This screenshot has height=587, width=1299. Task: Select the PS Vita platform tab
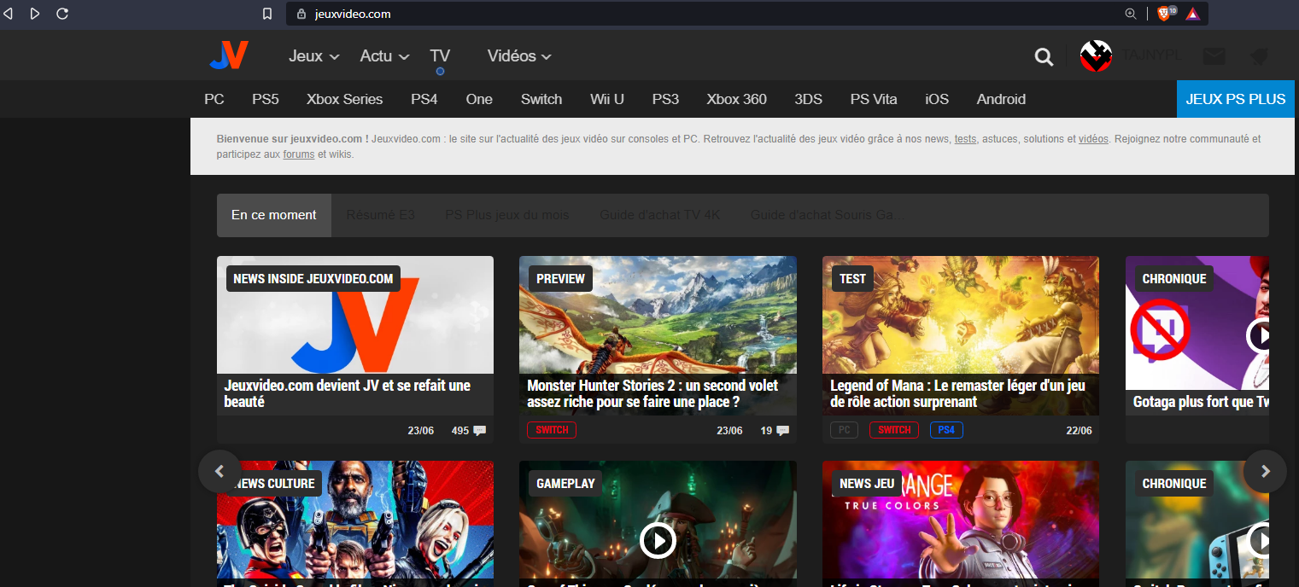pyautogui.click(x=874, y=99)
